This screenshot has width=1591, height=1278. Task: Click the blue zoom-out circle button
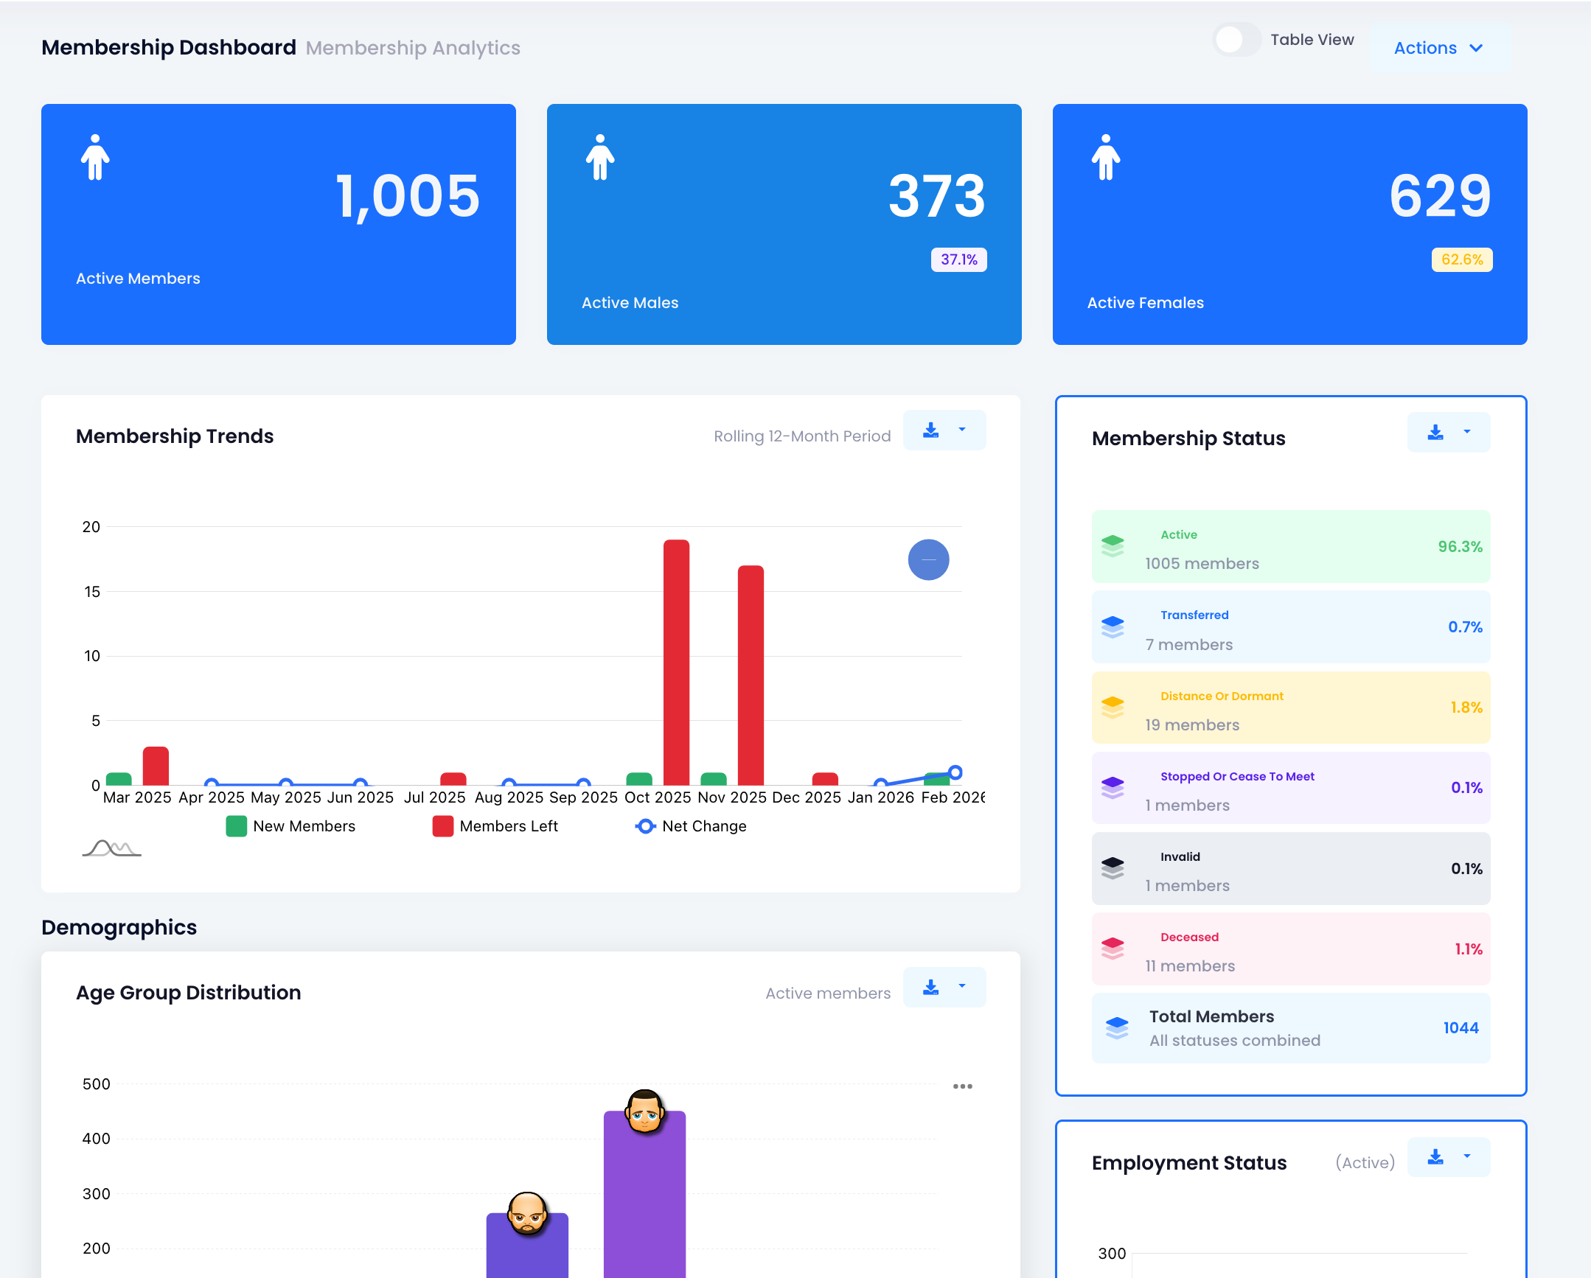click(x=927, y=560)
